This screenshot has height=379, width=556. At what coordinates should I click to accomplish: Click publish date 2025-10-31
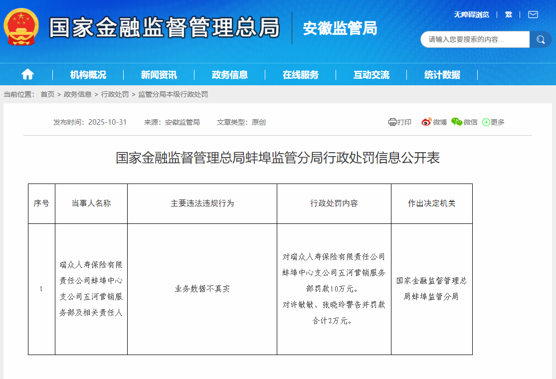107,122
